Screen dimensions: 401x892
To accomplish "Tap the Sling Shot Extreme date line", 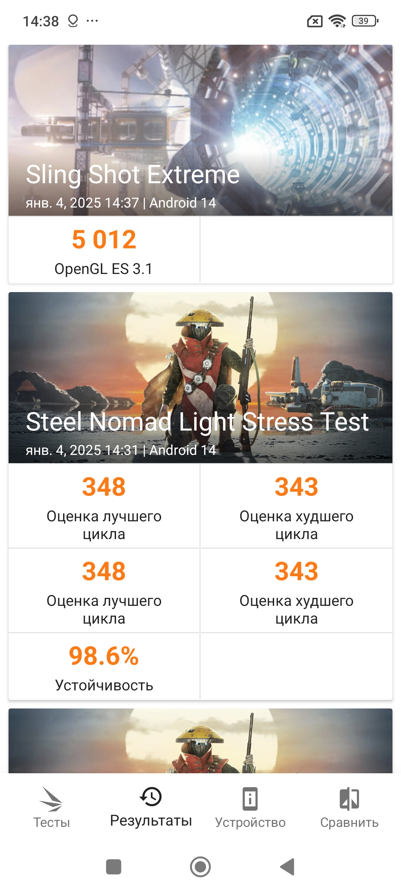I will click(121, 203).
